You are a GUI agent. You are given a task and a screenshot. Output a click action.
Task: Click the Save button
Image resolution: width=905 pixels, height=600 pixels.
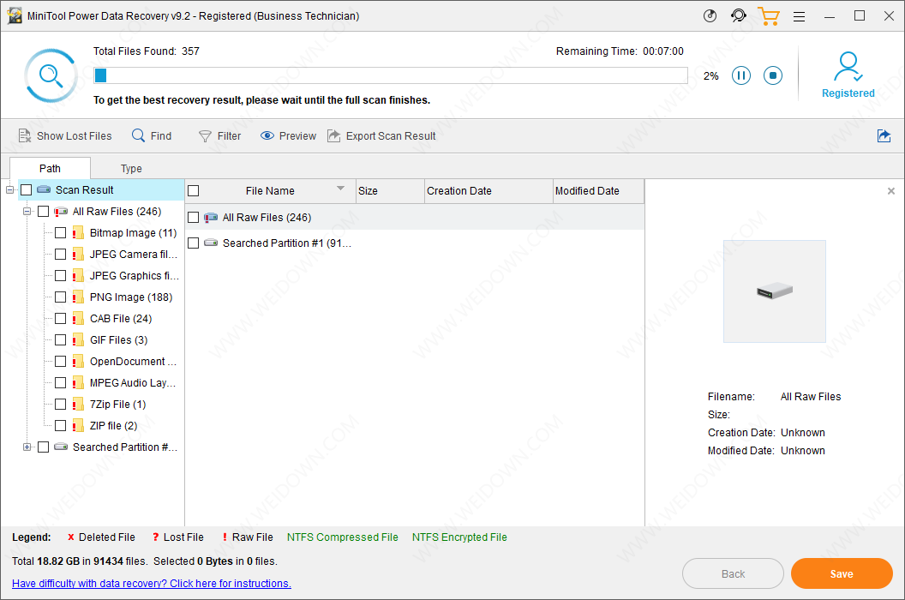(842, 573)
